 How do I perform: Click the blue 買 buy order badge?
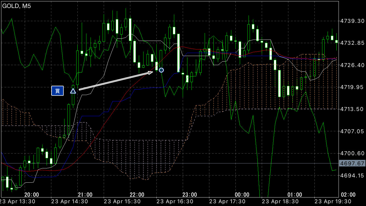click(57, 91)
